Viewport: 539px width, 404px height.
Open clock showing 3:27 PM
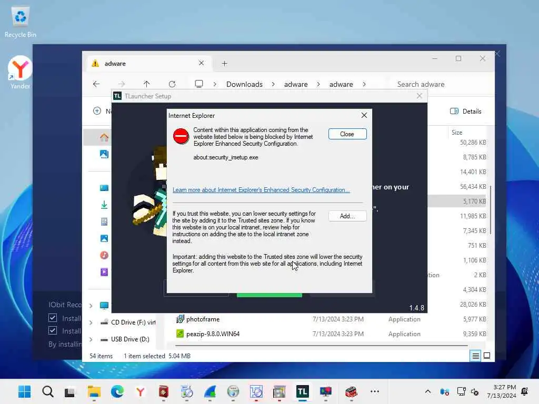point(501,391)
